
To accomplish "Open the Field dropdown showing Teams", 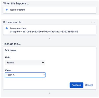I will (x=25, y=63).
